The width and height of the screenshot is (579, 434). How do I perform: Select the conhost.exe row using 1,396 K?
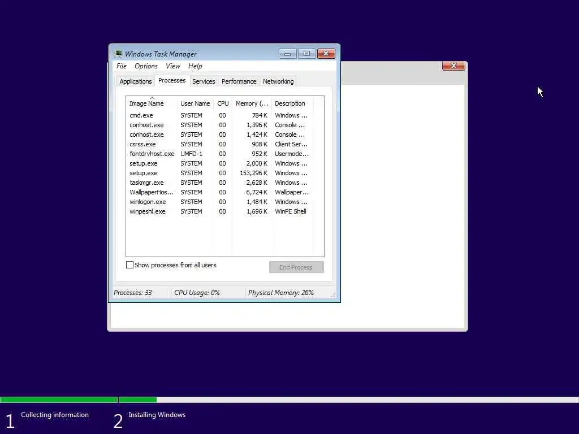pyautogui.click(x=220, y=125)
